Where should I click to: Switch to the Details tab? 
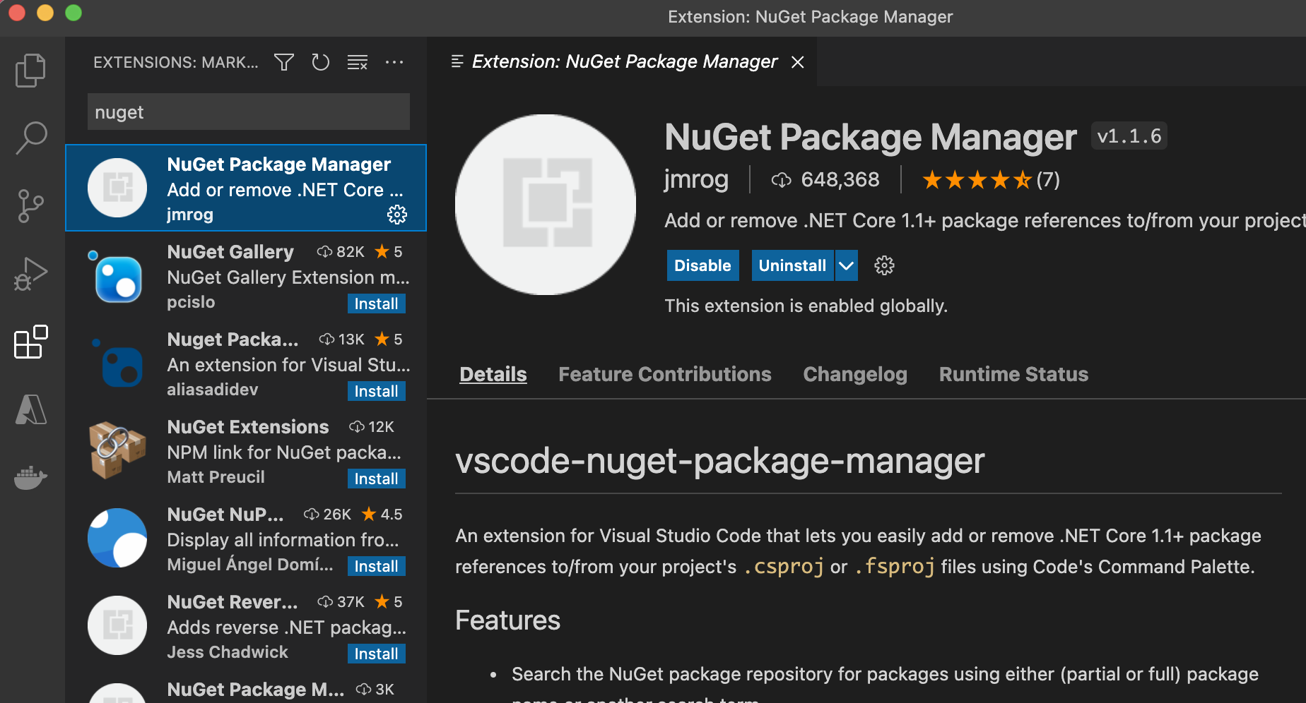click(493, 374)
